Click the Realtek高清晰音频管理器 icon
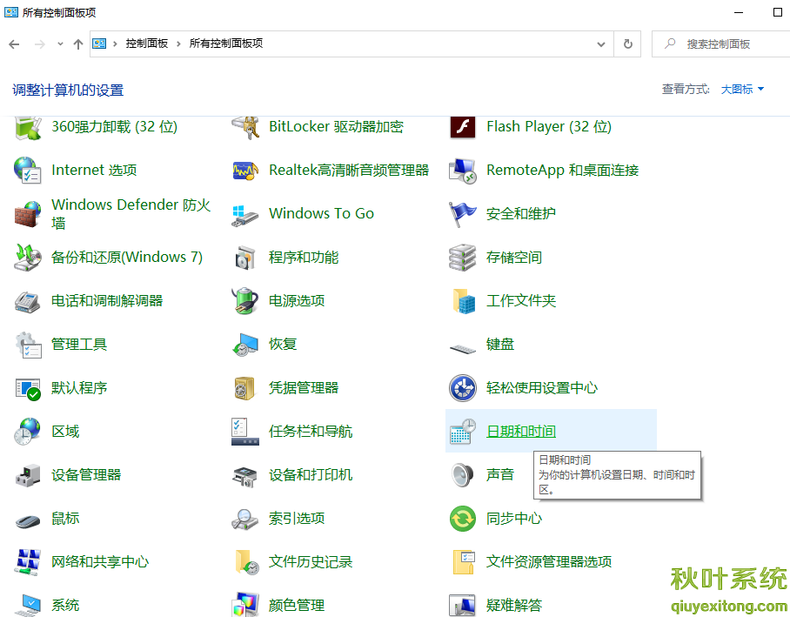790x617 pixels. pyautogui.click(x=245, y=171)
